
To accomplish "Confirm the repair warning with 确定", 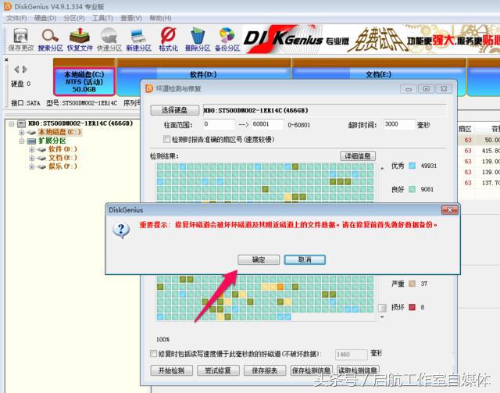I will coord(259,259).
